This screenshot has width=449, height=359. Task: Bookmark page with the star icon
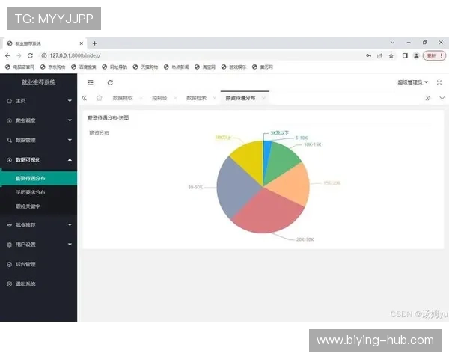pos(391,56)
